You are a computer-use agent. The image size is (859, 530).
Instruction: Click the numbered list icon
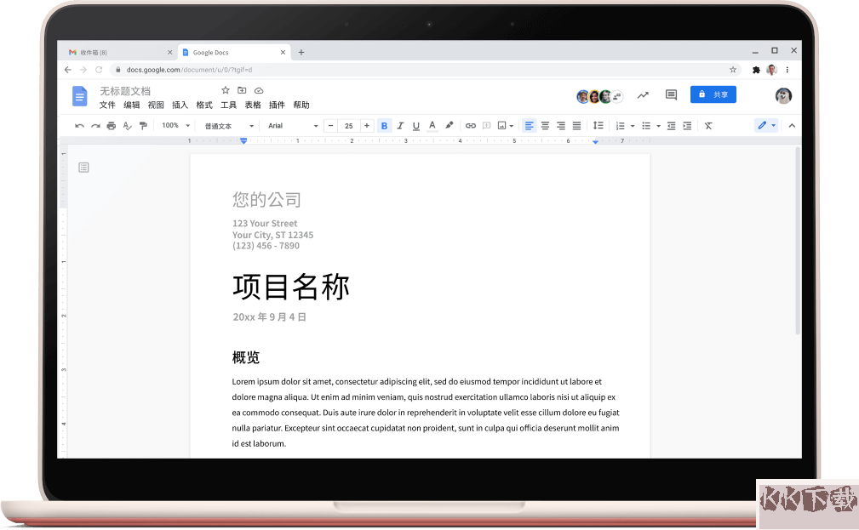pos(620,126)
